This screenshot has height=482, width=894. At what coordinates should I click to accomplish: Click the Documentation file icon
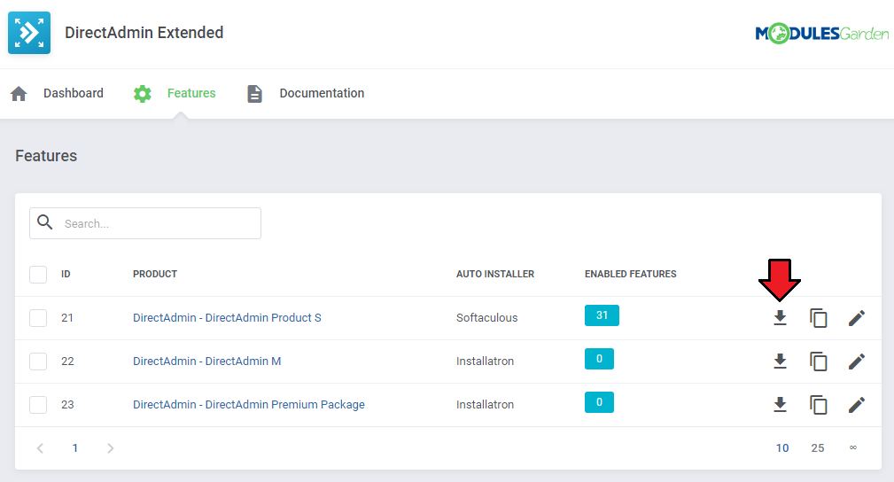click(x=255, y=94)
